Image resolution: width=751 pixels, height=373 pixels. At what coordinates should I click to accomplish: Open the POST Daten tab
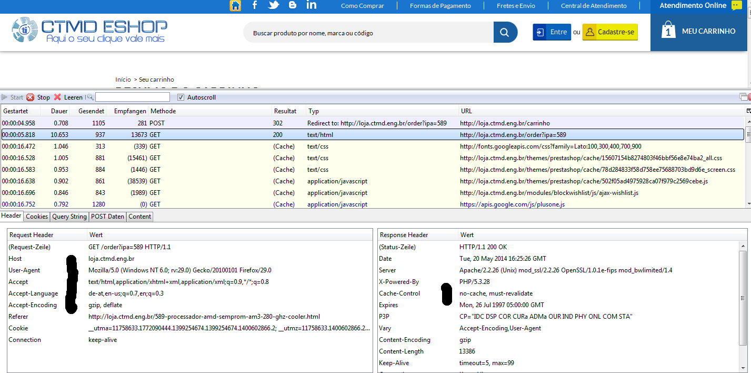pyautogui.click(x=107, y=217)
